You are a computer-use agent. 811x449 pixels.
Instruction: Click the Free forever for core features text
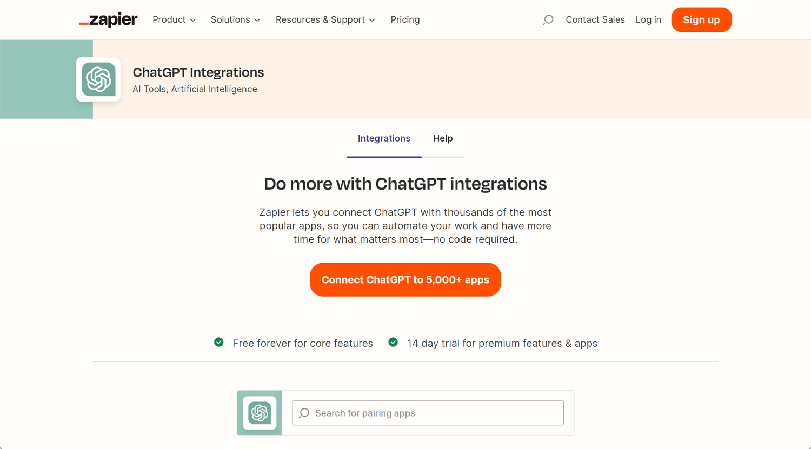[303, 344]
